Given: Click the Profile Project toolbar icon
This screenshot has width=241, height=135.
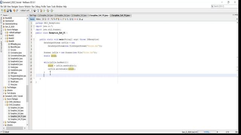Looking at the screenshot, I should 52,10.
